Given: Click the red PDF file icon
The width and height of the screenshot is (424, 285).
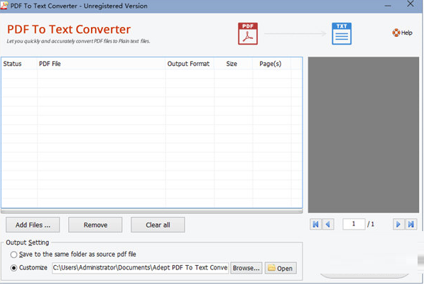Looking at the screenshot, I should pyautogui.click(x=248, y=34).
